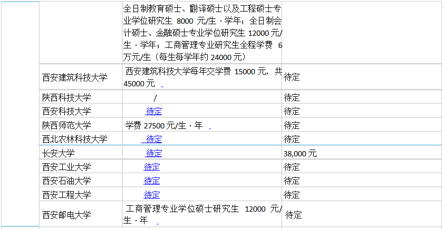Select the 陕西师范大学 name cell
This screenshot has height=229, width=444.
coord(81,125)
